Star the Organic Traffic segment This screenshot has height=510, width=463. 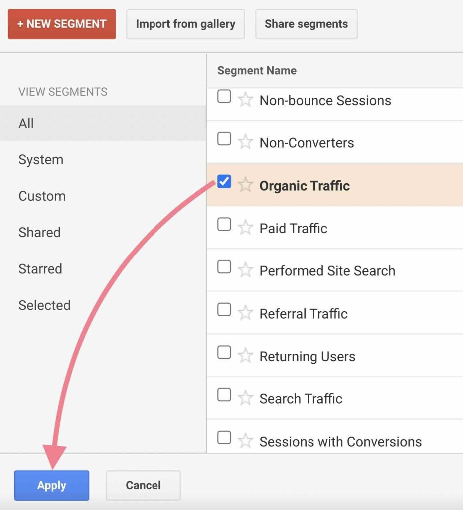[245, 185]
